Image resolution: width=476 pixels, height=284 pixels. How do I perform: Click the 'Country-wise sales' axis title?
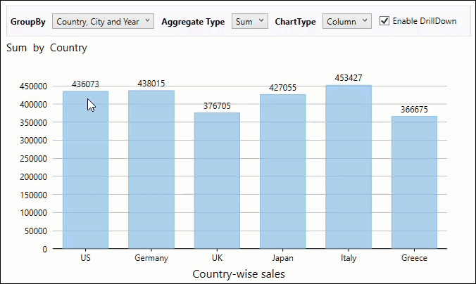[x=238, y=273]
